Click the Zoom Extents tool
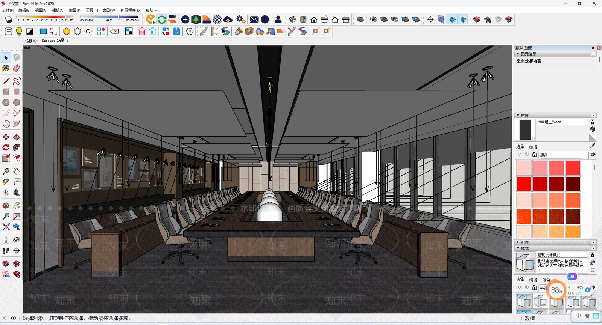The image size is (602, 325). pyautogui.click(x=6, y=227)
